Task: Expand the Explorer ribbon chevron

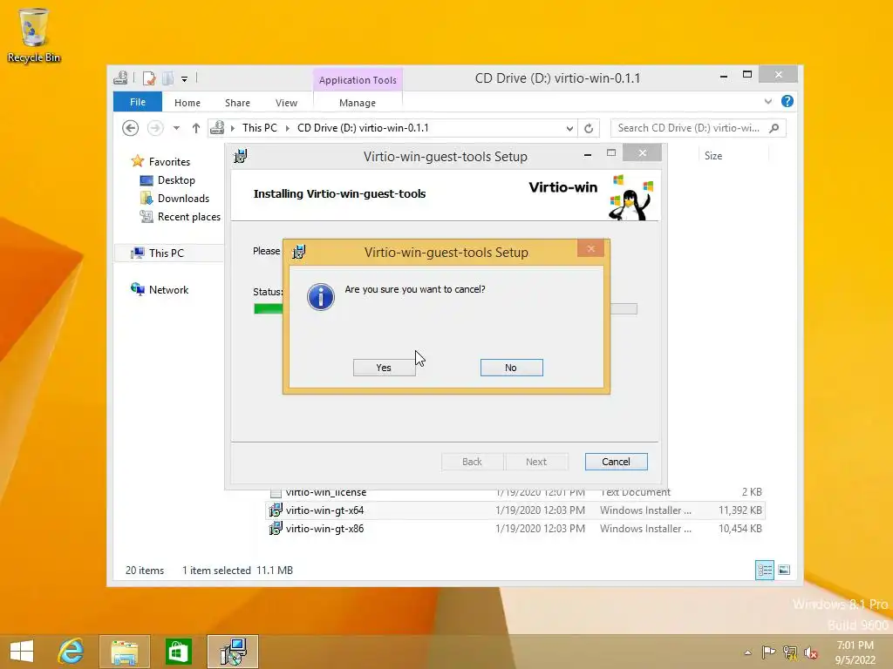Action: [768, 101]
